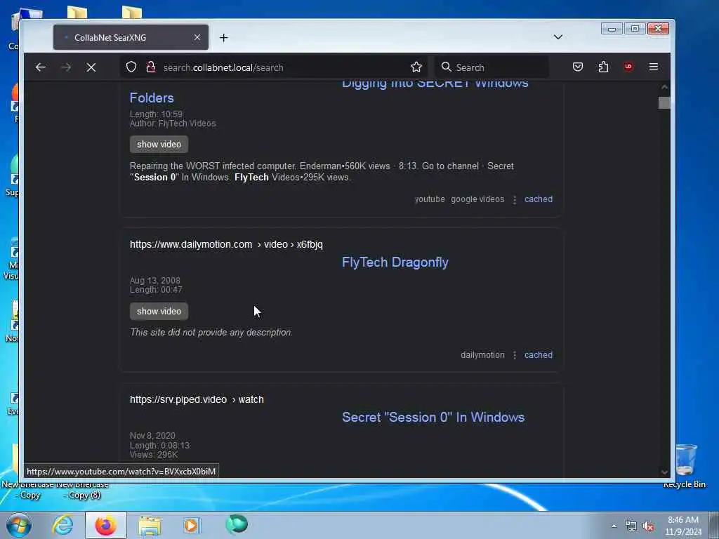This screenshot has width=719, height=539.
Task: Bookmark this page with the star icon
Action: 416,67
